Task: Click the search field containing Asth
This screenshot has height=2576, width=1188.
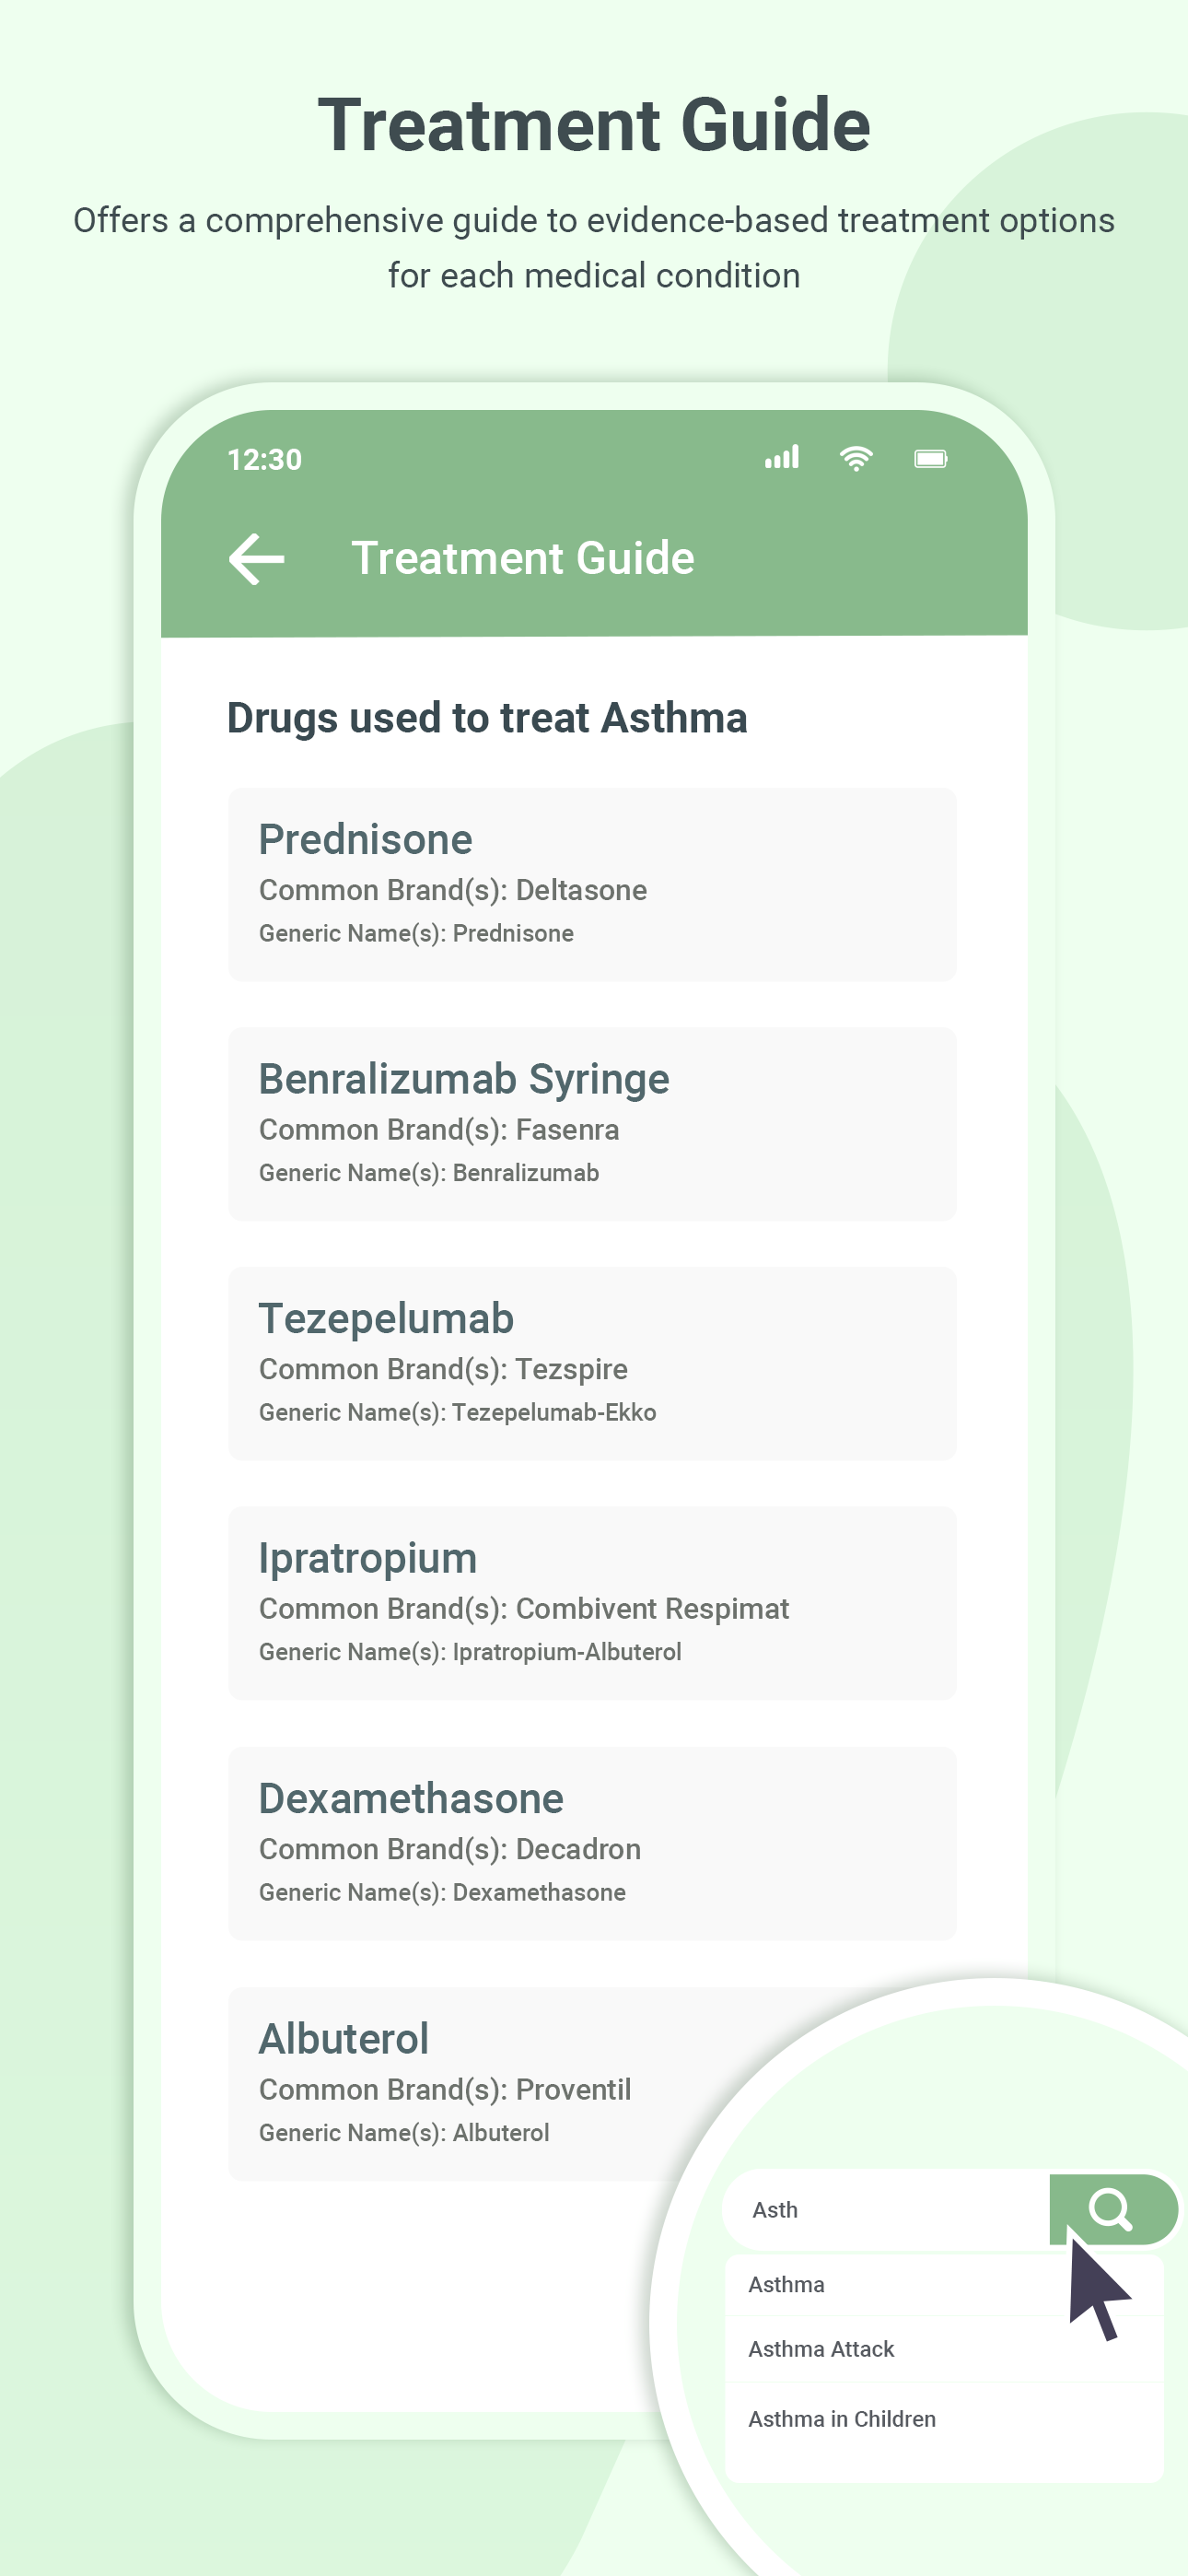Action: [x=886, y=2209]
